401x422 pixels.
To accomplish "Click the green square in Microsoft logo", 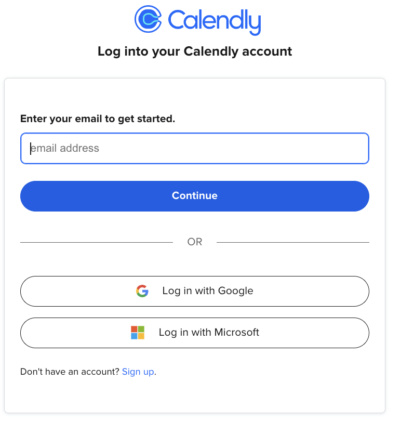I will pos(141,329).
